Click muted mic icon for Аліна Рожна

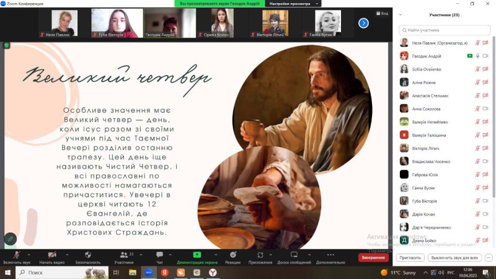[477, 82]
